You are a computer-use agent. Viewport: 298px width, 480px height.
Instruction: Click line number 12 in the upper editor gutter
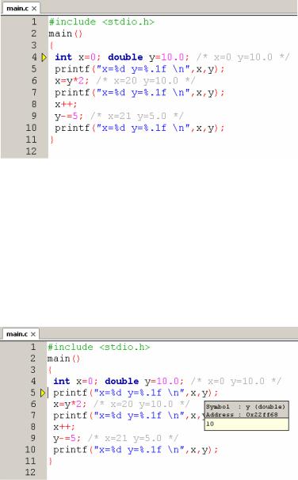pyautogui.click(x=31, y=152)
